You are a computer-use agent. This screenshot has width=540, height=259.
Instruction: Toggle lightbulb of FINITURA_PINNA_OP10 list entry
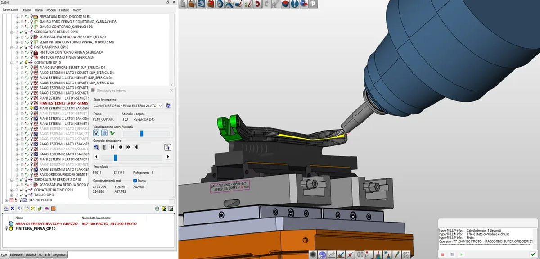[x=6, y=229]
